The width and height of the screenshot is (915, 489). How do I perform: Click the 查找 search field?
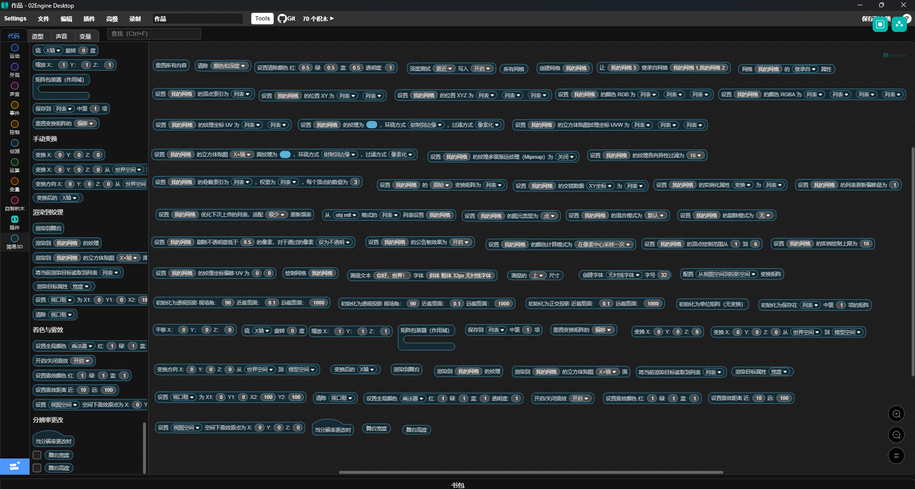(154, 34)
